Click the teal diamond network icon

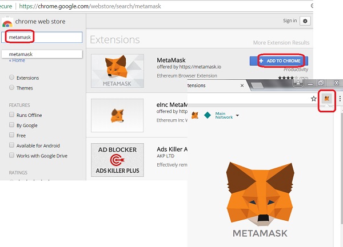pyautogui.click(x=207, y=115)
